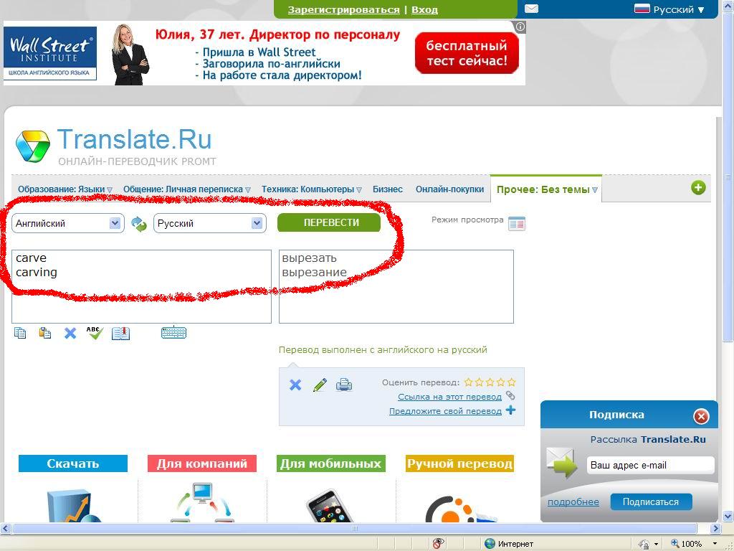The width and height of the screenshot is (734, 551).
Task: Click the Ручной перевод yellow banner
Action: tap(459, 463)
